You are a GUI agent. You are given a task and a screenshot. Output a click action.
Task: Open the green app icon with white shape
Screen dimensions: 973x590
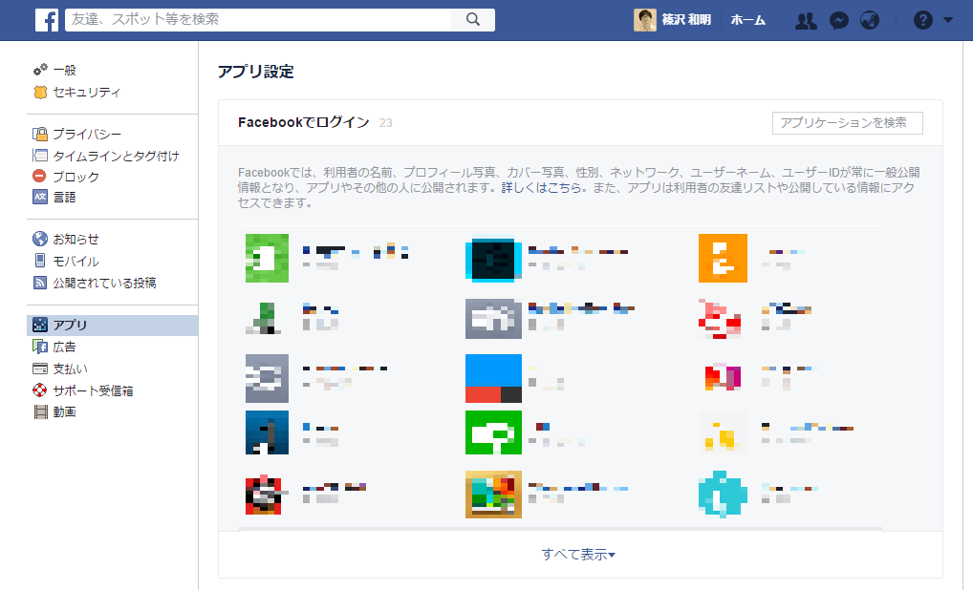click(x=493, y=432)
